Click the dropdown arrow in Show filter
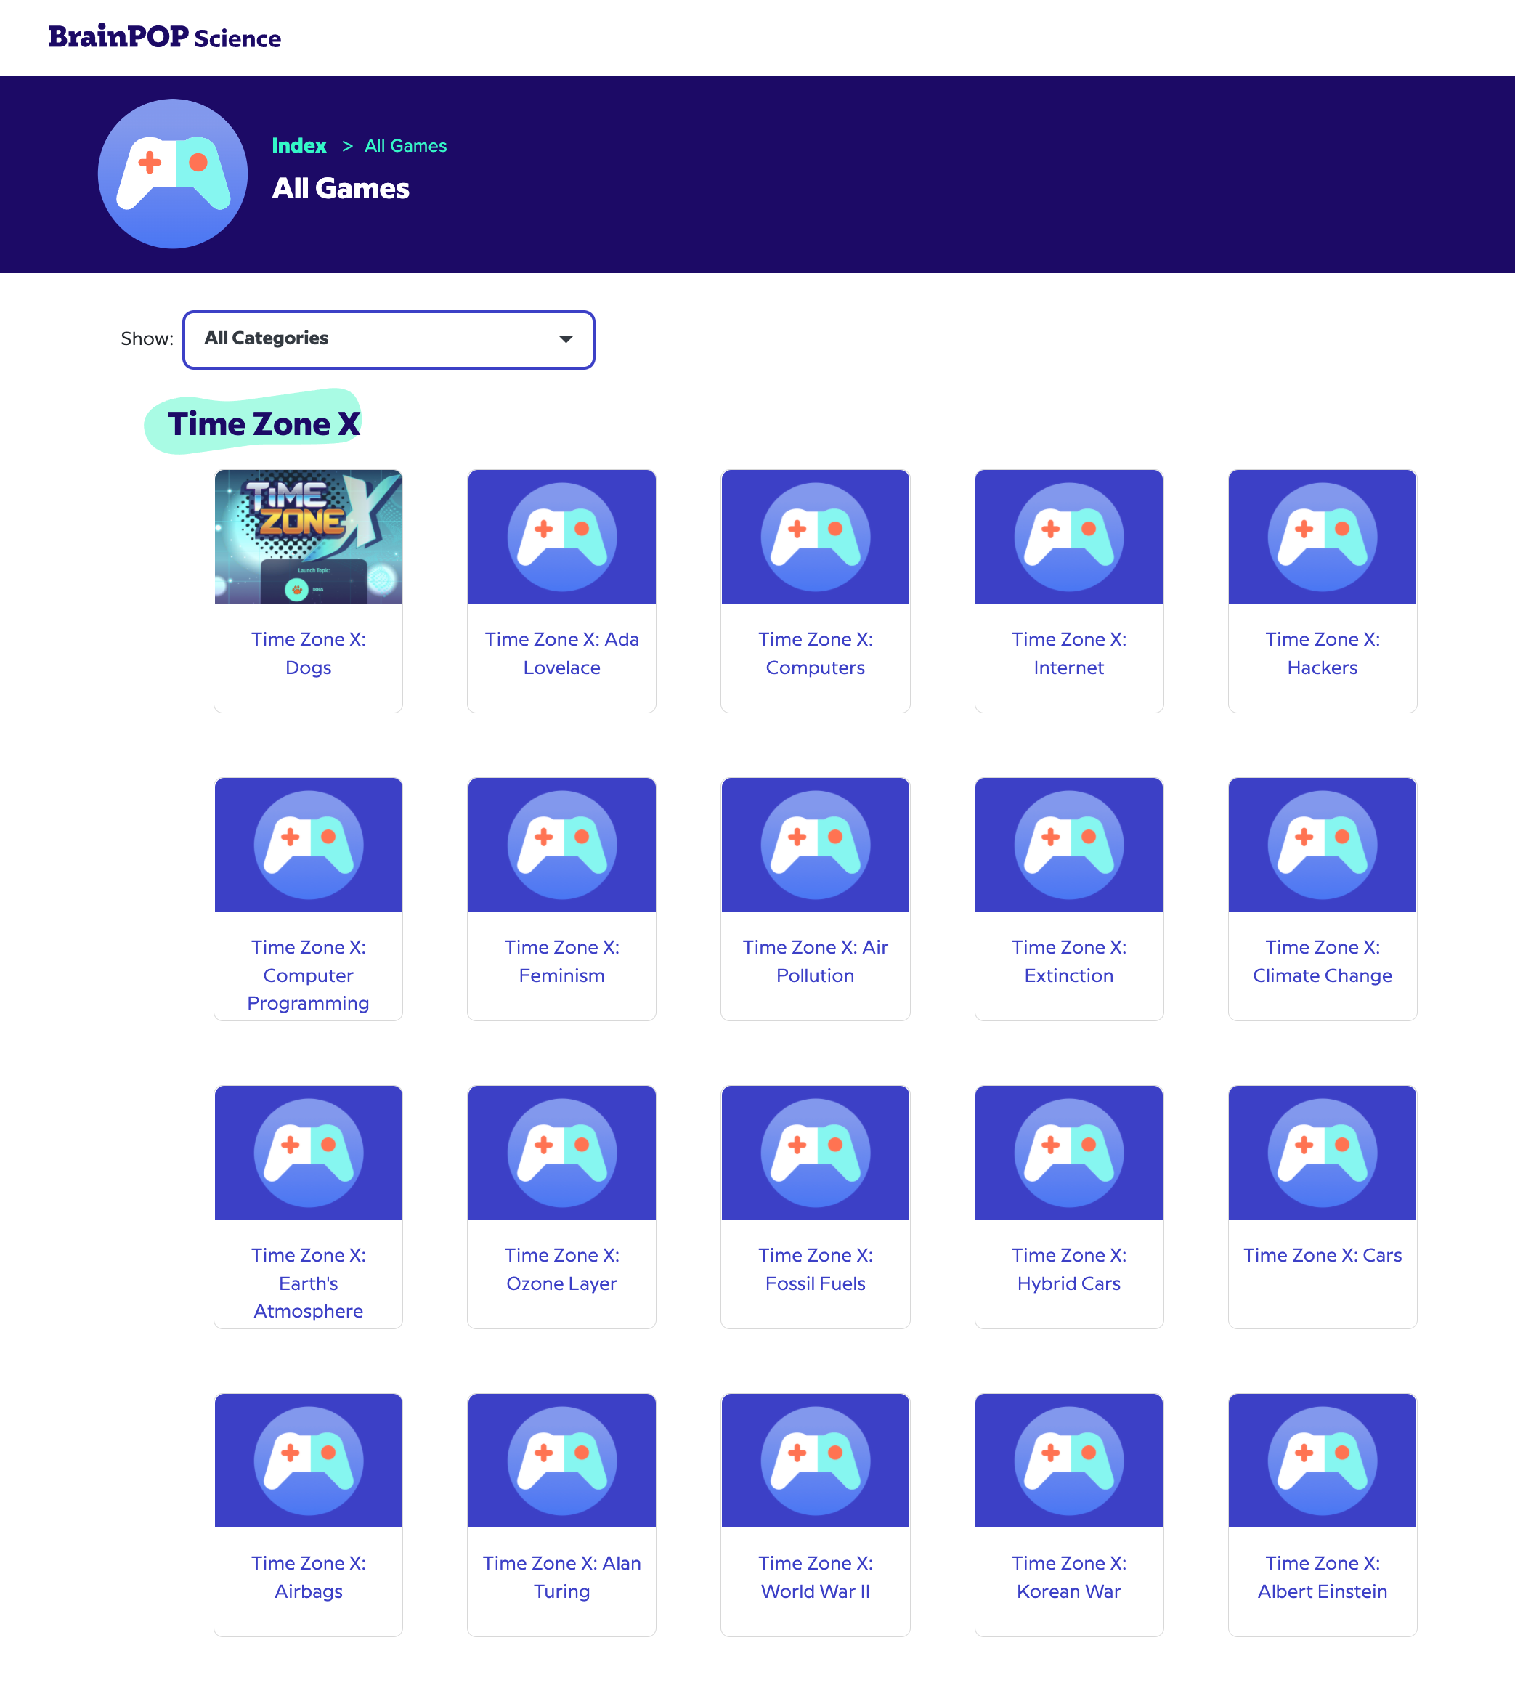Image resolution: width=1515 pixels, height=1688 pixels. pos(566,338)
